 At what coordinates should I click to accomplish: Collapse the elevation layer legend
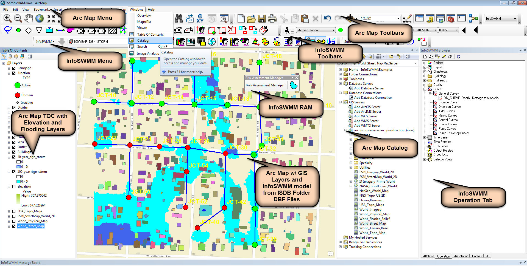9,186
